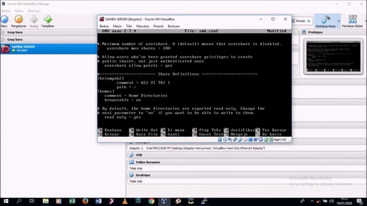Expand the second Grup baru chevron

click(3, 39)
